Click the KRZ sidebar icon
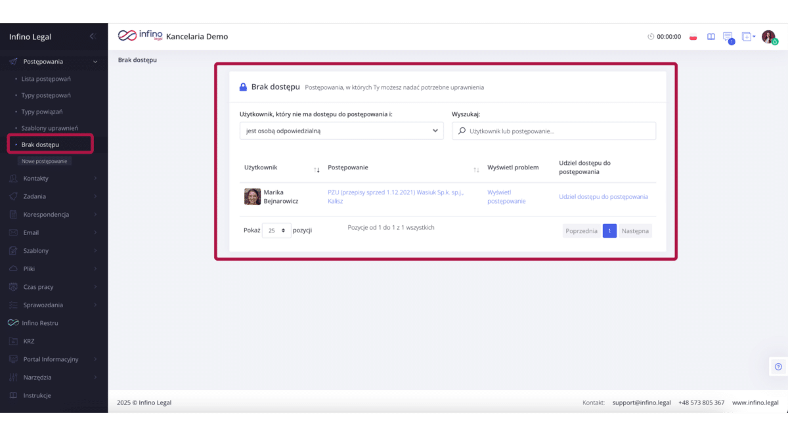 13,341
